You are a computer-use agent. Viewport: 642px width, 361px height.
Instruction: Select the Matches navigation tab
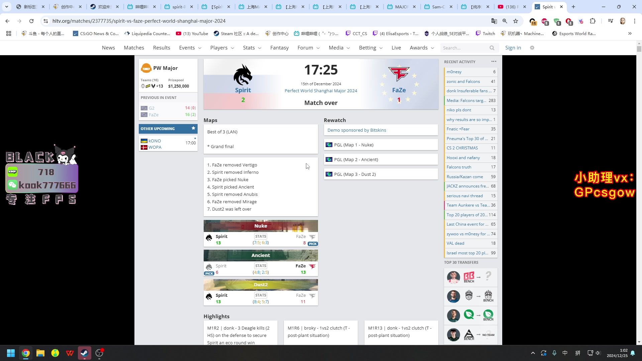click(134, 47)
